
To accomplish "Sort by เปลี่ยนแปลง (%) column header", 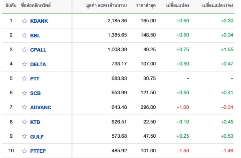I will coord(217,5).
